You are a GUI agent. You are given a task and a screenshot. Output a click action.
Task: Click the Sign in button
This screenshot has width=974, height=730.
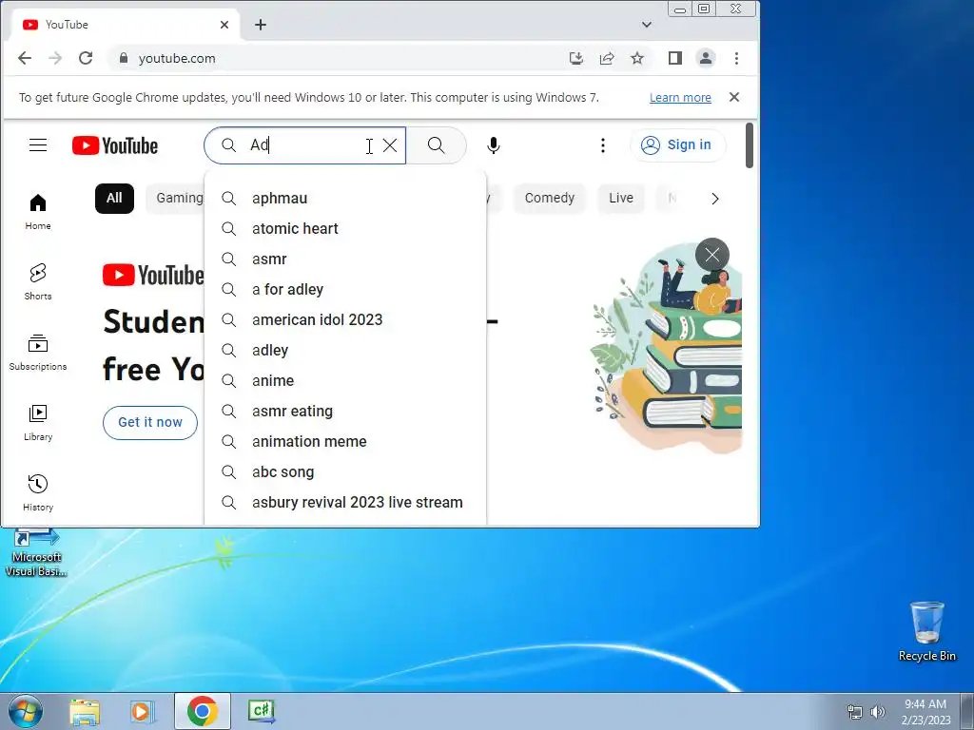pyautogui.click(x=677, y=145)
